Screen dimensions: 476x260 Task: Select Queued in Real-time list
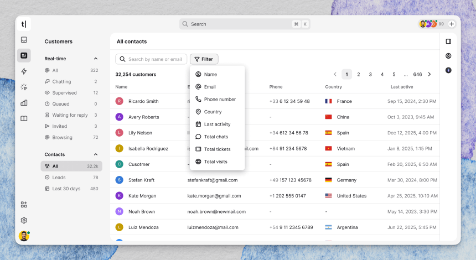(x=71, y=104)
